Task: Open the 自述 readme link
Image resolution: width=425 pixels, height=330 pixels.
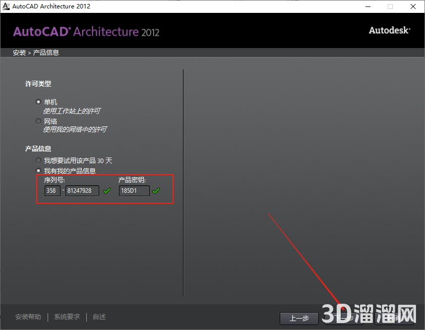Action: 99,317
